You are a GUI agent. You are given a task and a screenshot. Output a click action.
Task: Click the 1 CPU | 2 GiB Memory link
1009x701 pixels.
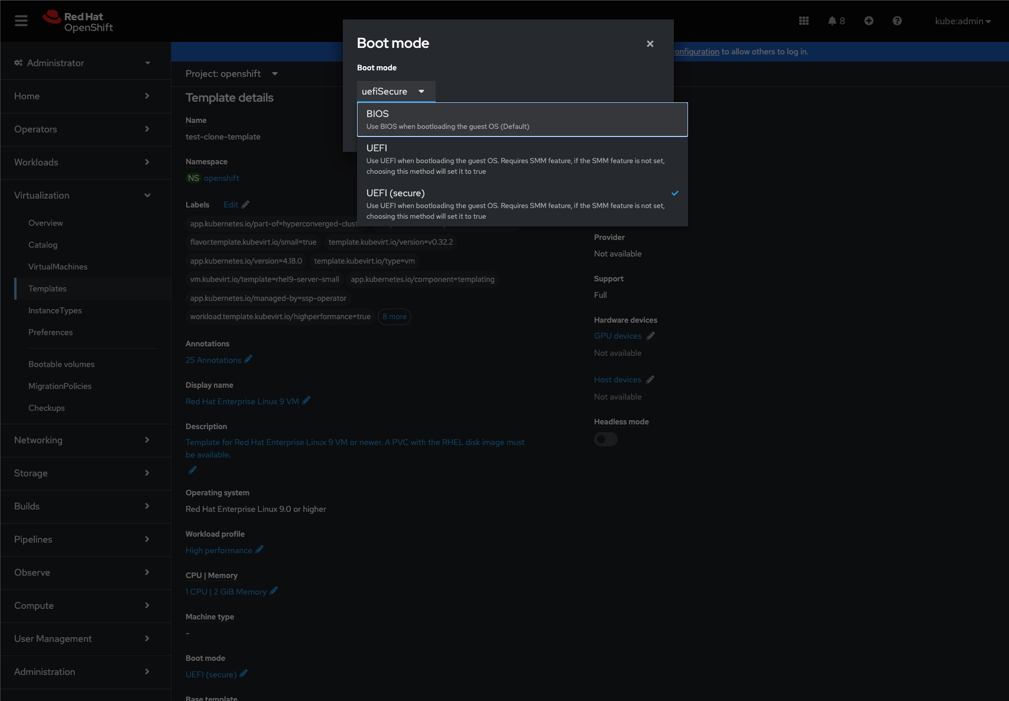pos(226,592)
